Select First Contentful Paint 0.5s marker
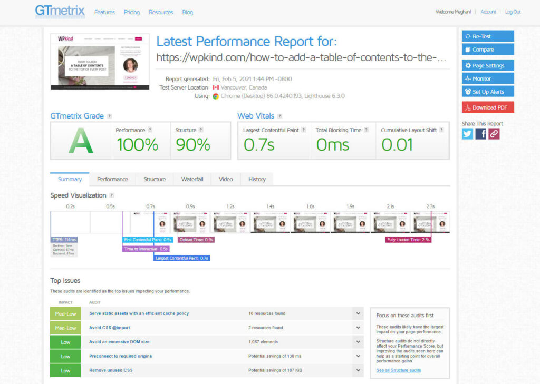540x384 pixels. click(x=148, y=240)
